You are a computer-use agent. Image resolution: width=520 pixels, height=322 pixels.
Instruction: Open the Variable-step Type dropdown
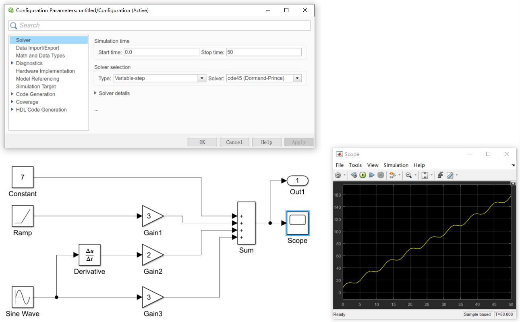201,78
